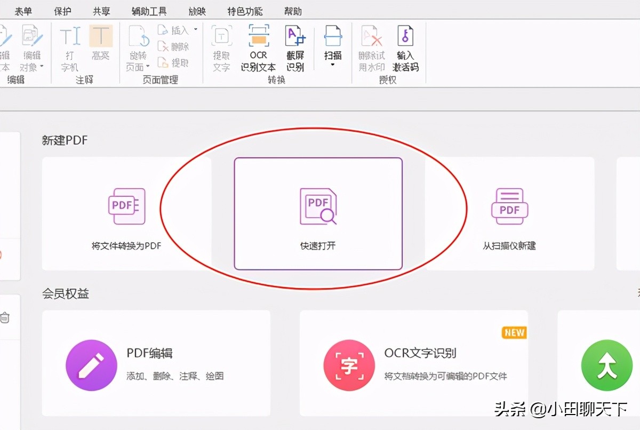The width and height of the screenshot is (640, 430).
Task: Click the circled 快速打开 card
Action: pyautogui.click(x=318, y=213)
